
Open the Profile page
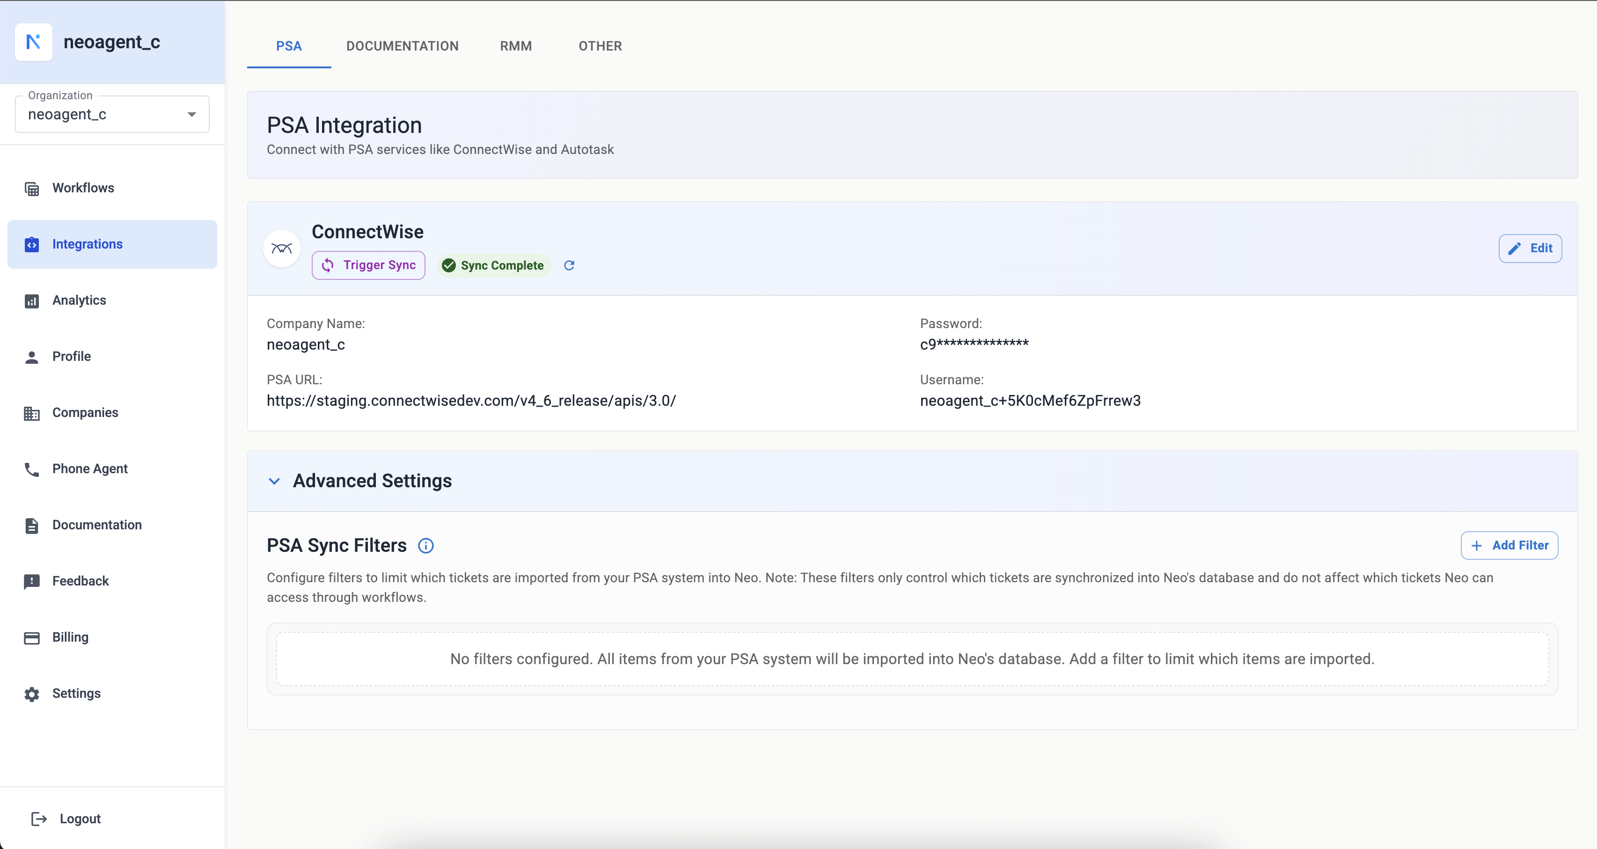pyautogui.click(x=112, y=356)
